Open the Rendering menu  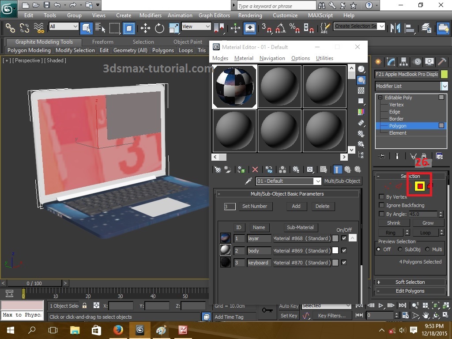(x=250, y=15)
